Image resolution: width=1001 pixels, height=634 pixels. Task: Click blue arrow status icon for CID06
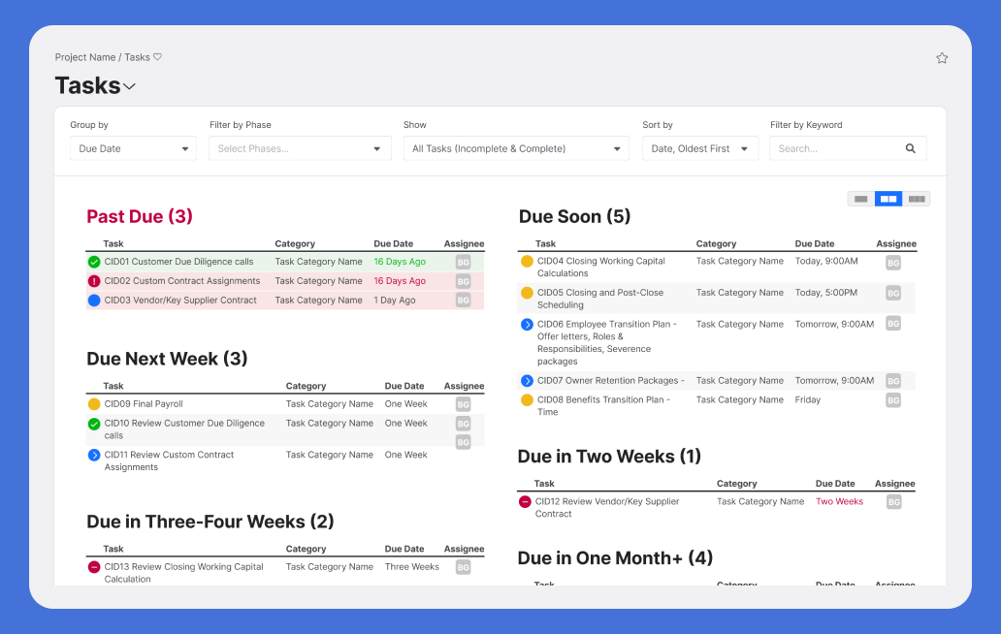pos(527,325)
